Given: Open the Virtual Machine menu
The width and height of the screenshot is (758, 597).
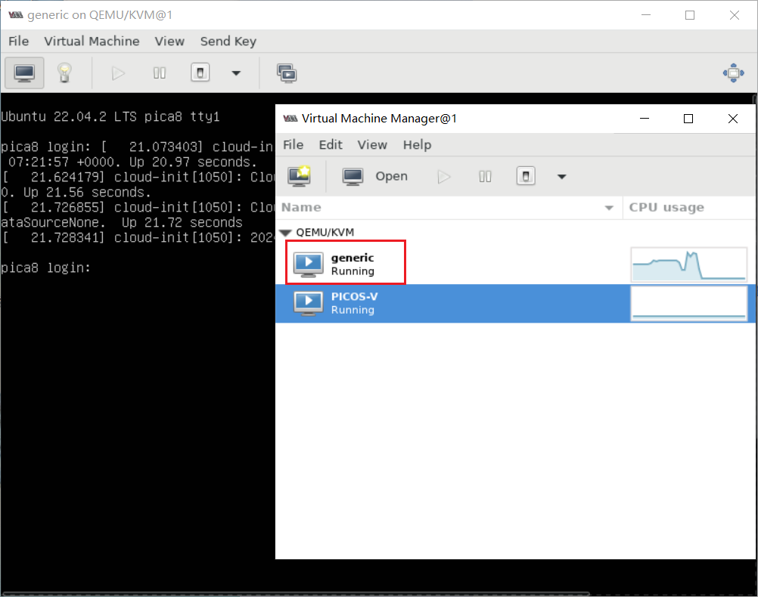Looking at the screenshot, I should [92, 41].
